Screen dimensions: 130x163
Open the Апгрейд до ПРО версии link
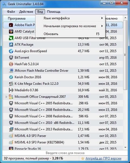pos(103,158)
